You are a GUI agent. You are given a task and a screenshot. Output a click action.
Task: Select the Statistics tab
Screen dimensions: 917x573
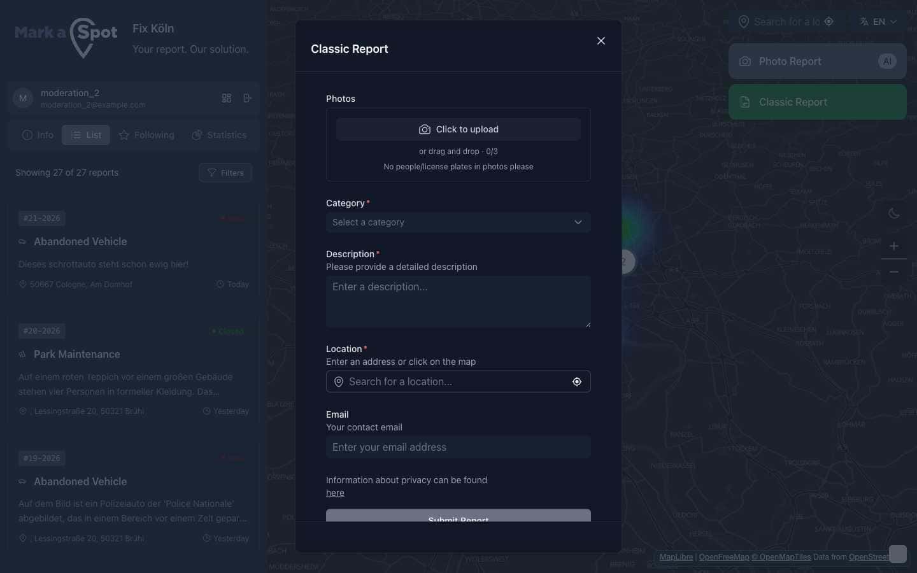click(219, 135)
